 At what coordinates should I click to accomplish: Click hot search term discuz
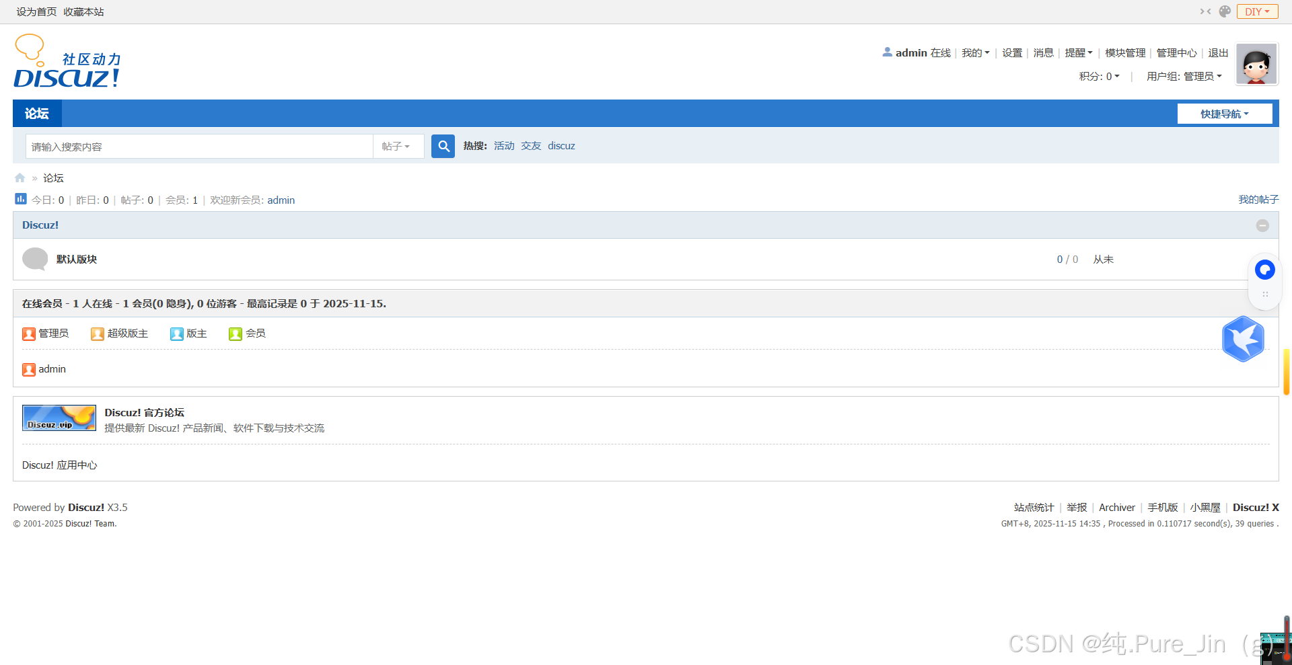tap(561, 146)
